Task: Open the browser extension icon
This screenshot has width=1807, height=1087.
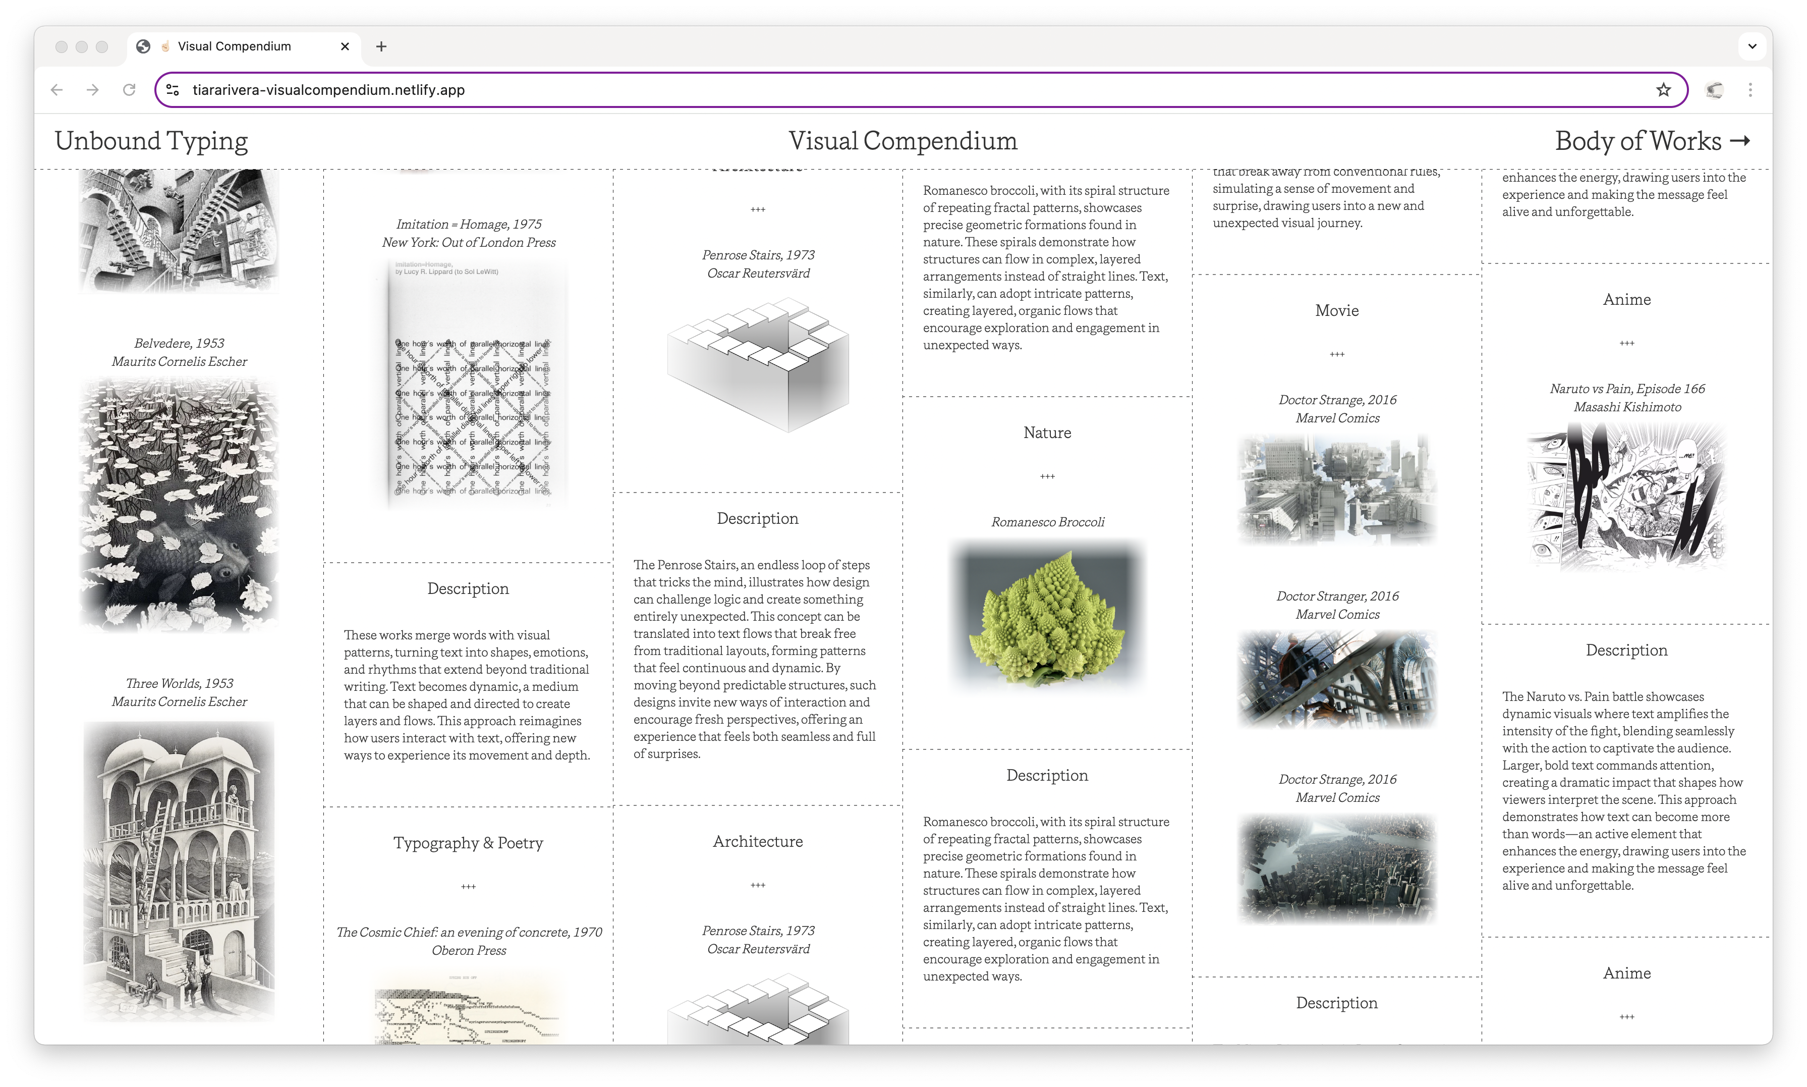Action: tap(1714, 90)
